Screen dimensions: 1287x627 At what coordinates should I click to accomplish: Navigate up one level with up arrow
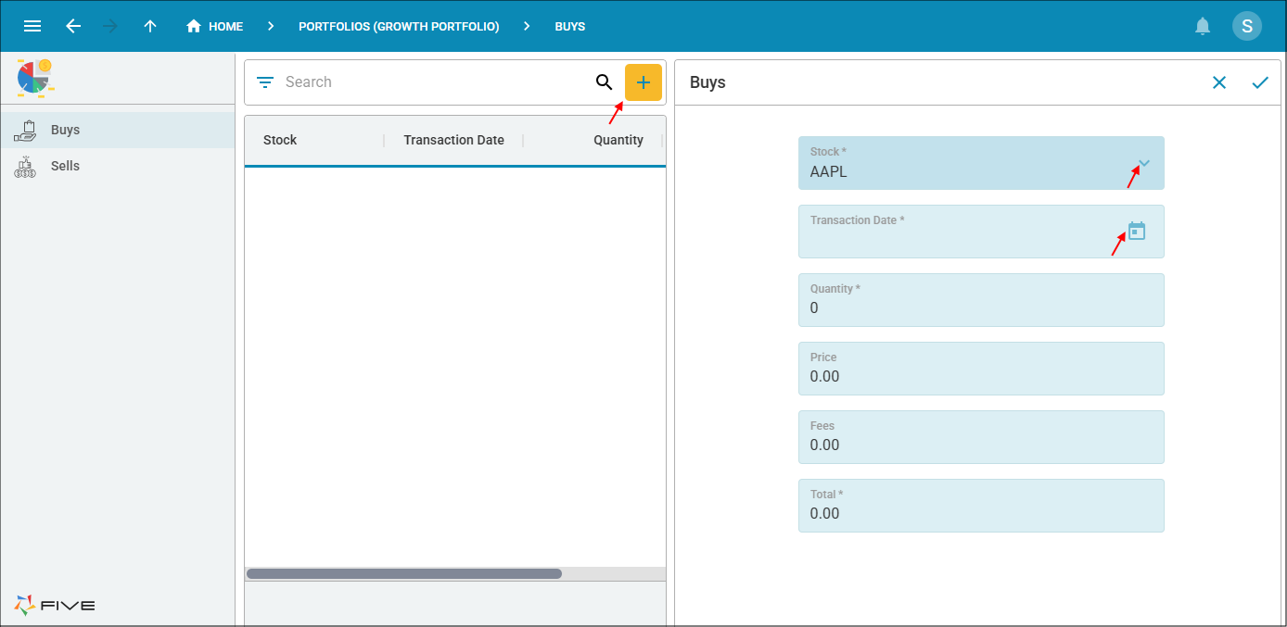coord(150,26)
